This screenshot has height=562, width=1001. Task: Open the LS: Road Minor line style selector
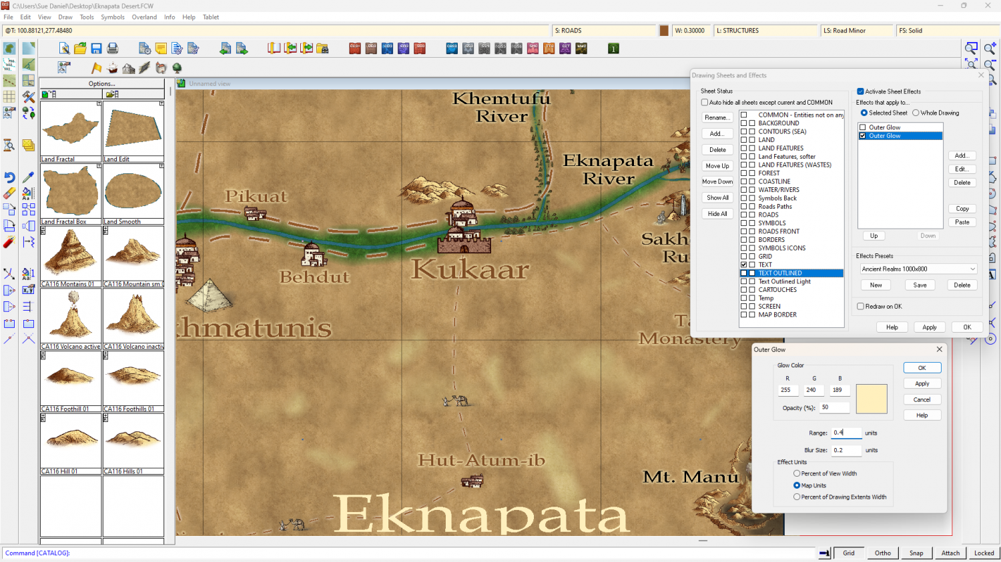857,31
